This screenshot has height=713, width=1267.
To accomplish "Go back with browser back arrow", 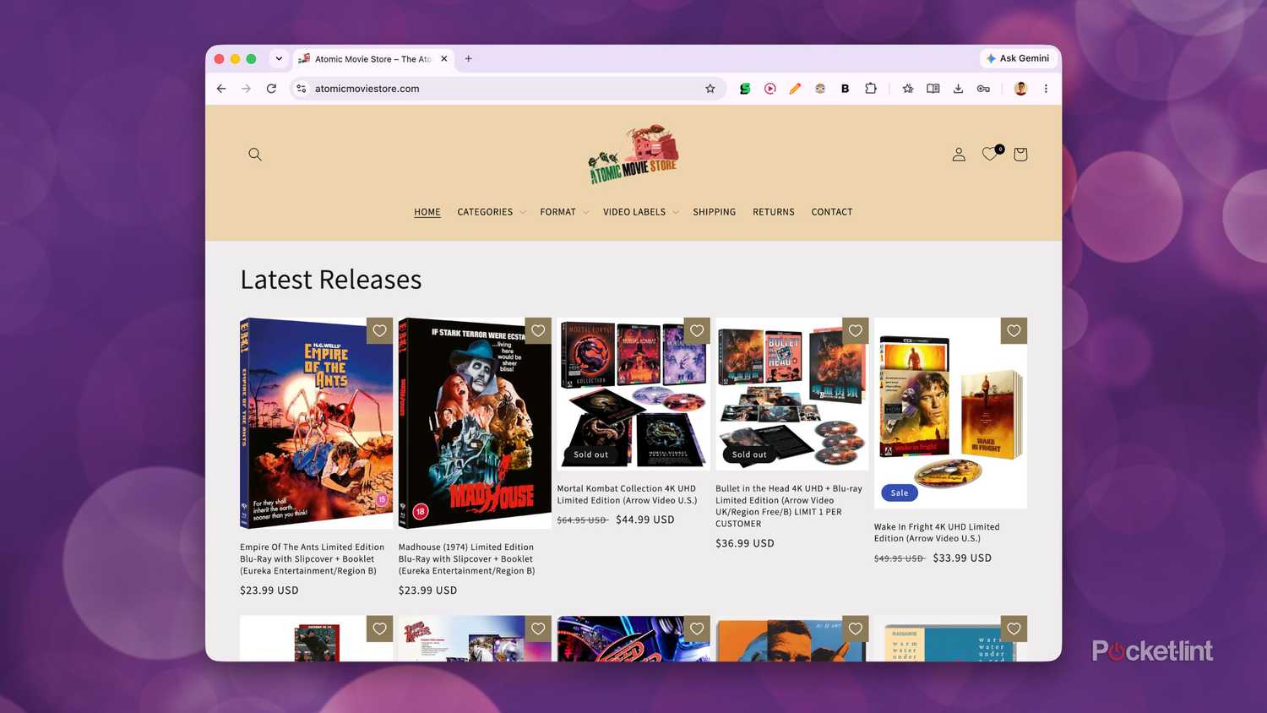I will 221,89.
